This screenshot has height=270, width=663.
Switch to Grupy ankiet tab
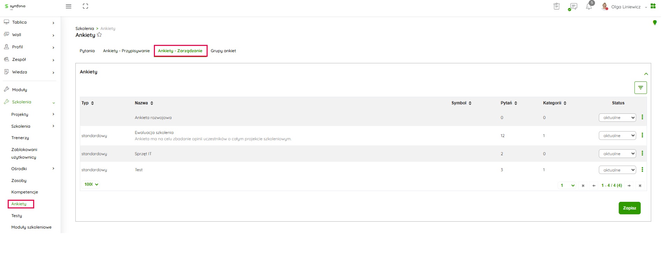click(x=223, y=51)
